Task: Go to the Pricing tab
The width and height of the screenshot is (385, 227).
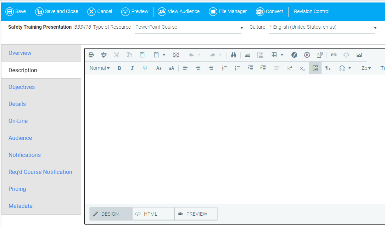Action: point(17,189)
